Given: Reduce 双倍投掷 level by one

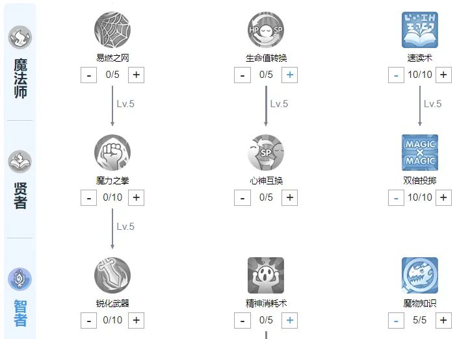Looking at the screenshot, I should coord(396,197).
